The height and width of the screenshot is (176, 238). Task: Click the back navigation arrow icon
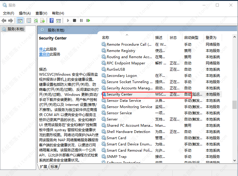tap(4, 20)
